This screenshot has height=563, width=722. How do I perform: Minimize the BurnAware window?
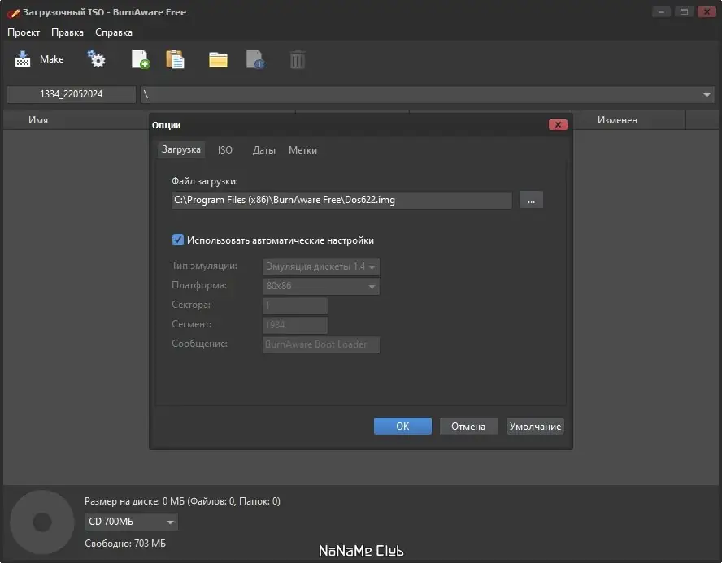pos(661,12)
